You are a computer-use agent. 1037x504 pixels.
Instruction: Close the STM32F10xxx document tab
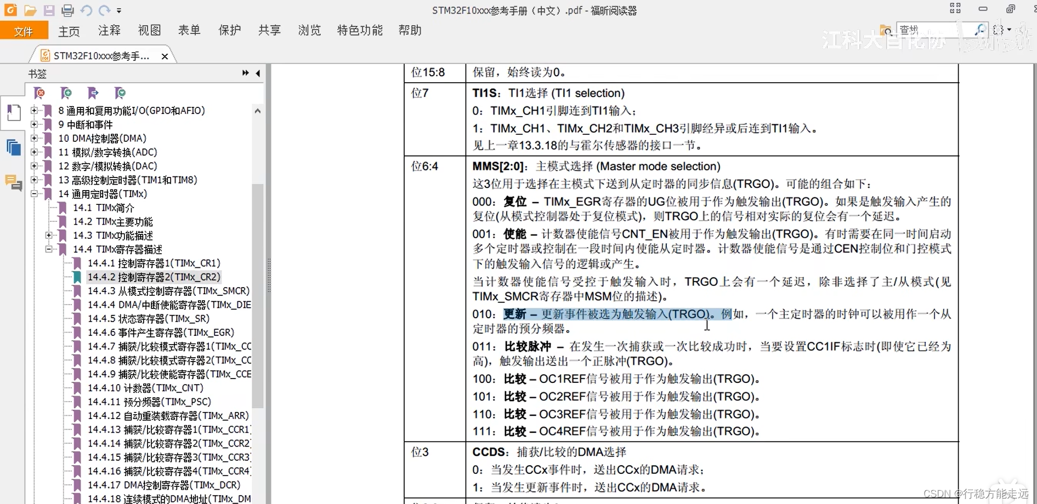tap(165, 56)
